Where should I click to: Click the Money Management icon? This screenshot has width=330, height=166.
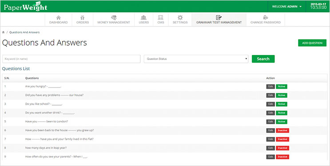point(114,17)
